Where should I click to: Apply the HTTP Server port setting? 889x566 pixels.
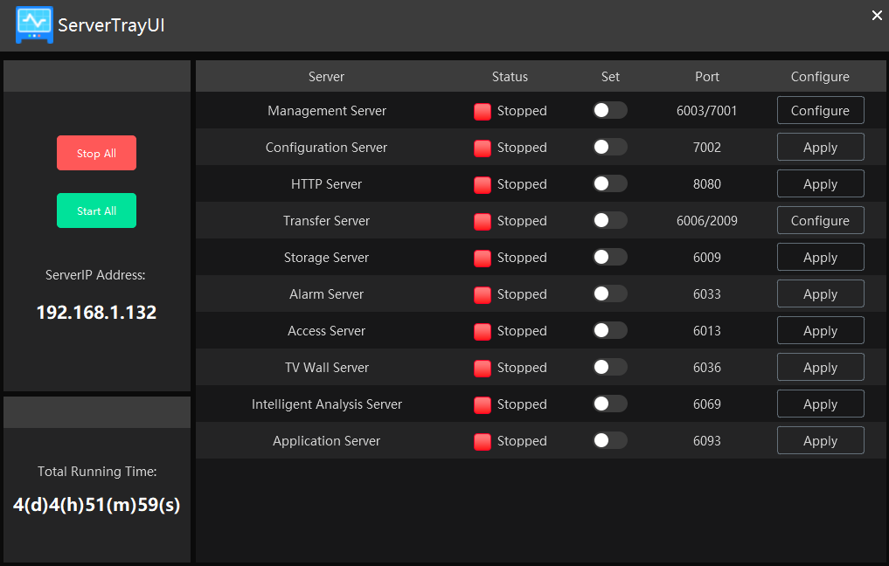coord(820,184)
